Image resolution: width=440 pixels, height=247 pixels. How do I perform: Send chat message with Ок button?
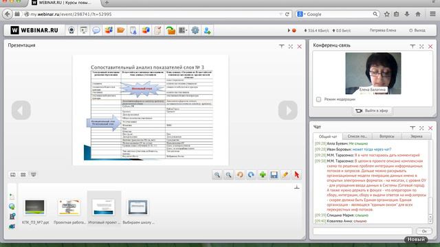(424, 231)
